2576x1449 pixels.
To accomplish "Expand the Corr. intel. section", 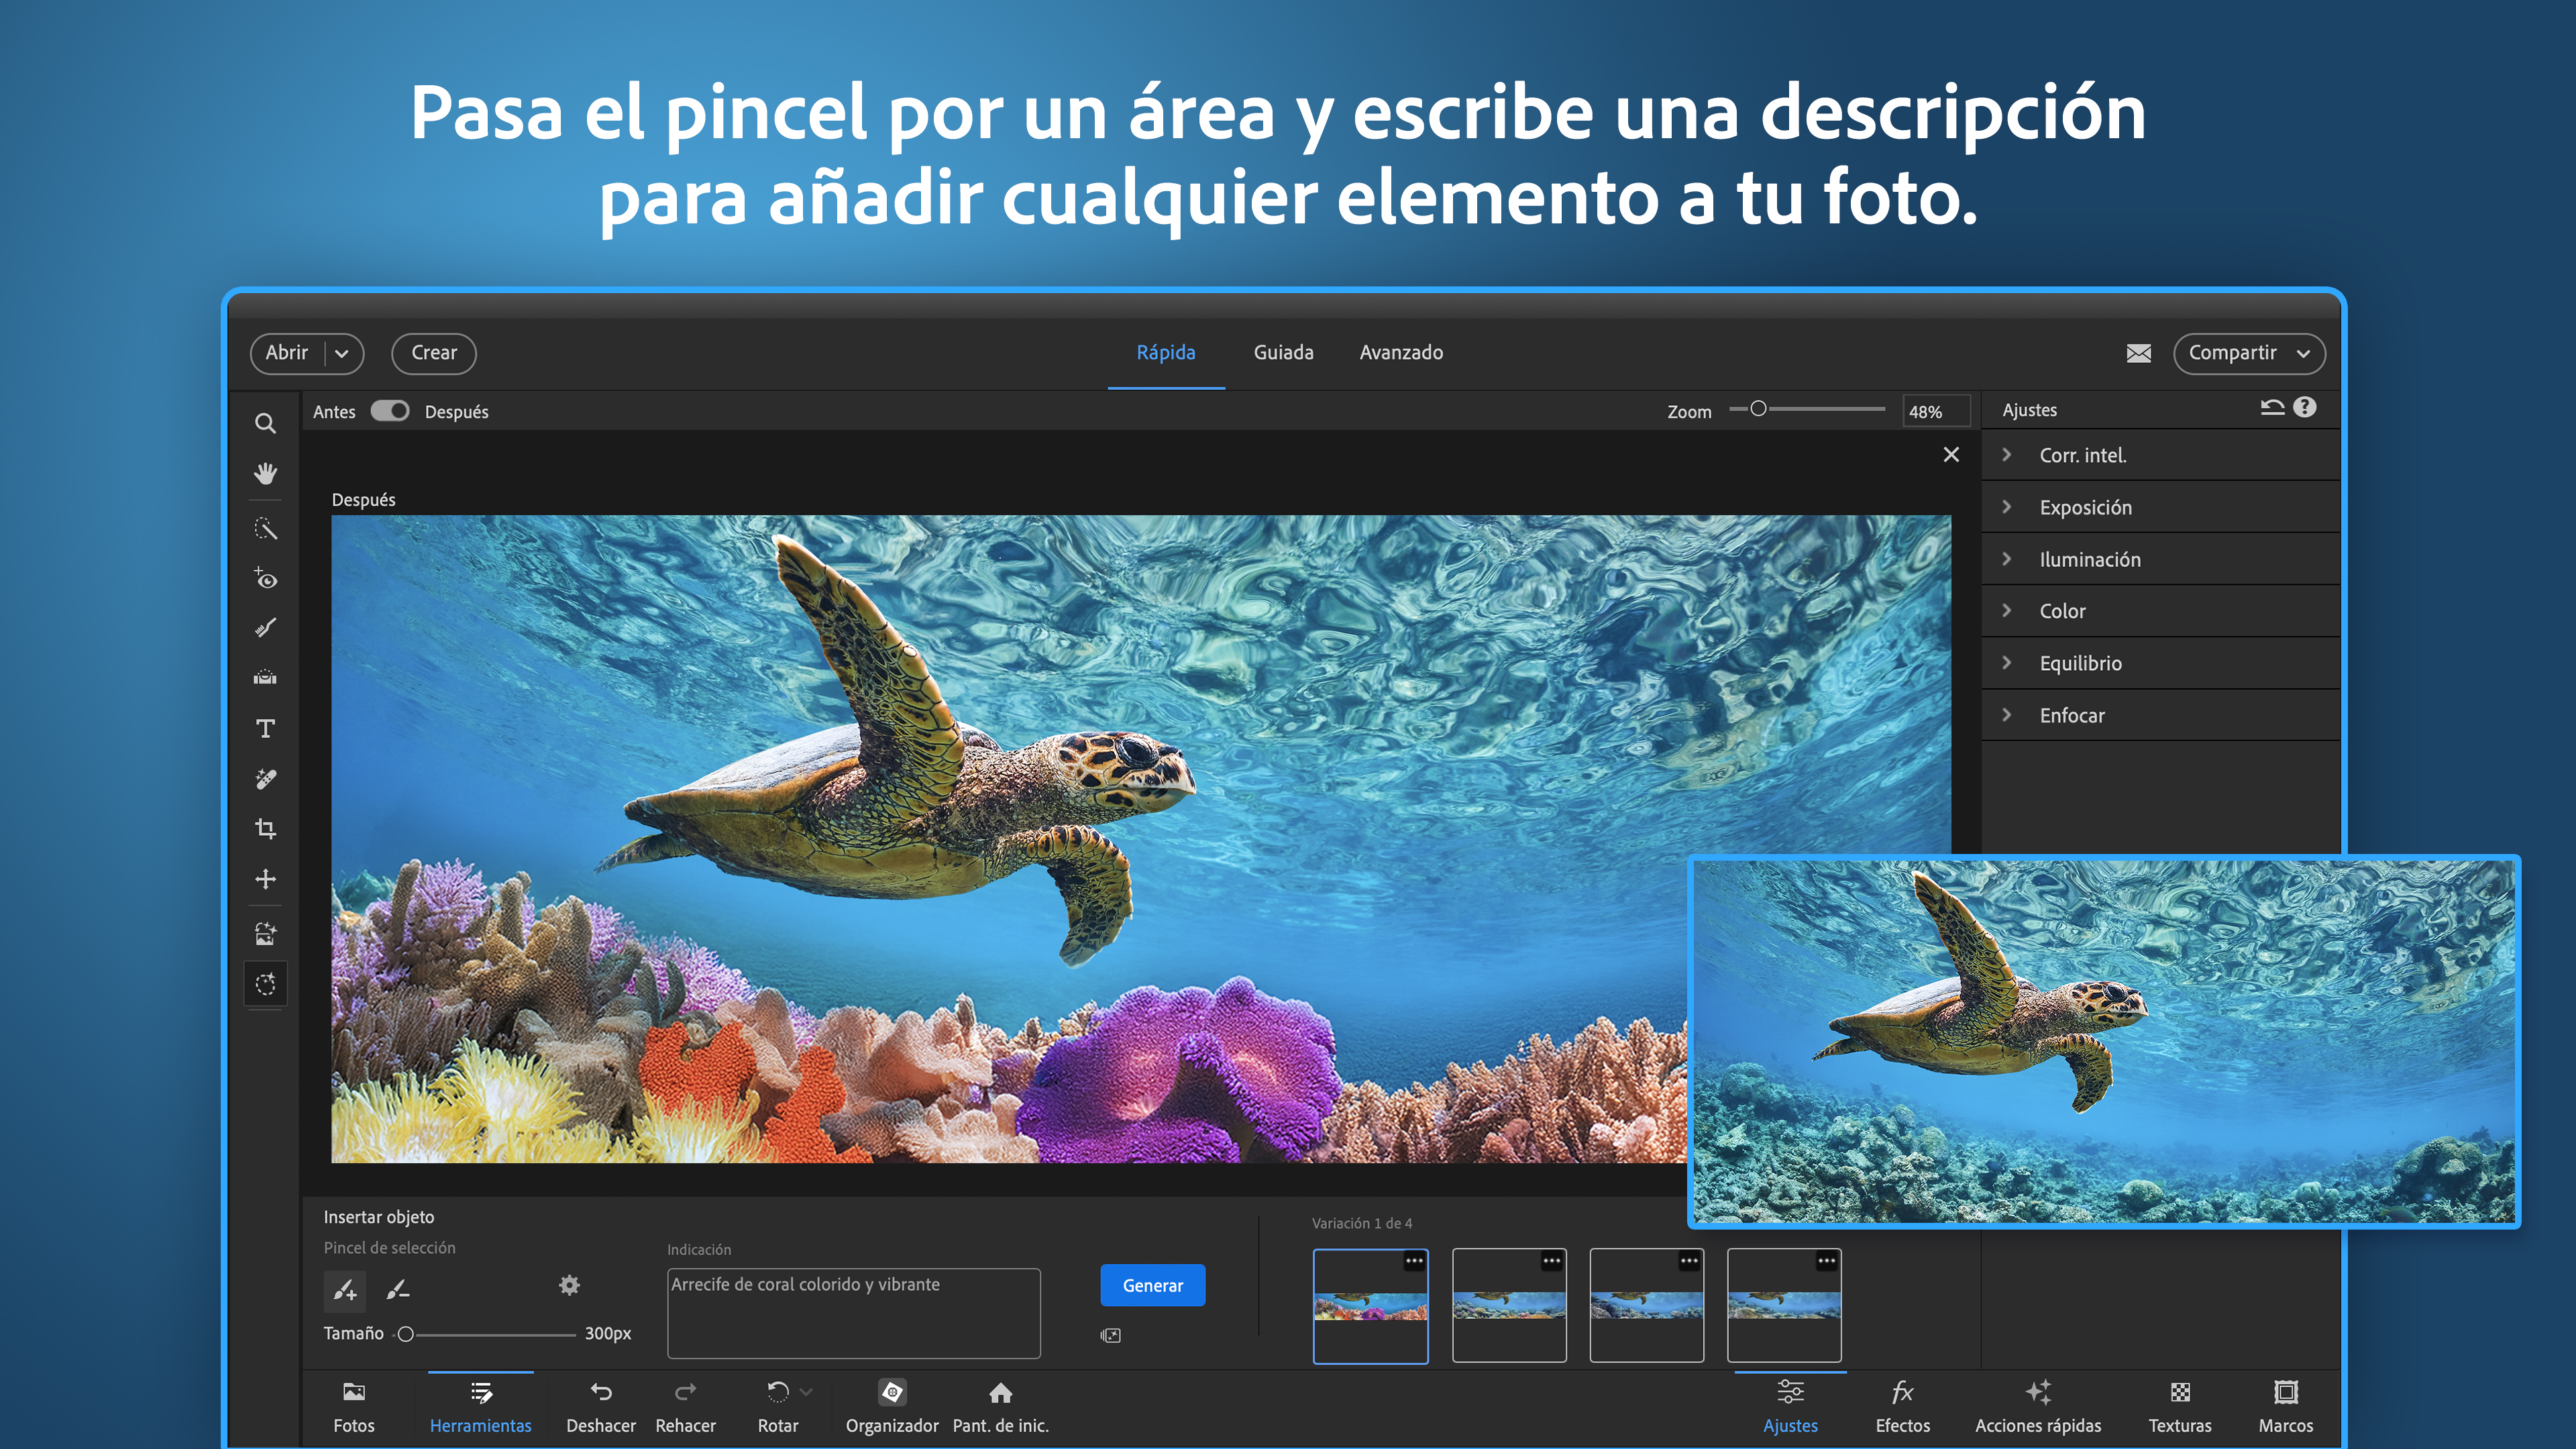I will [x=2160, y=455].
